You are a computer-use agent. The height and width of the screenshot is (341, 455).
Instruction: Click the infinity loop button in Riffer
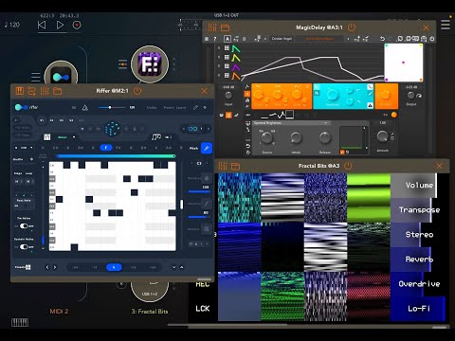point(192,129)
